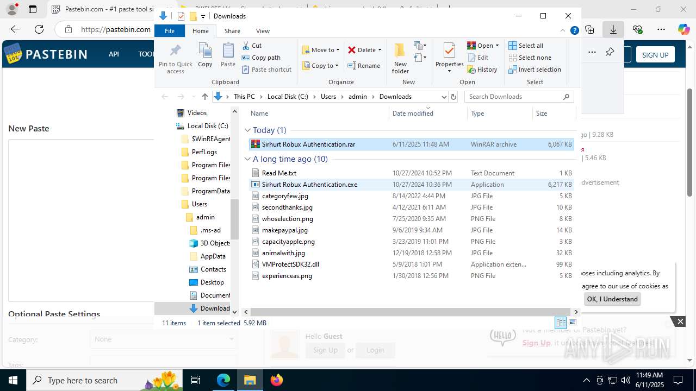Click Select all in ribbon

tap(526, 46)
